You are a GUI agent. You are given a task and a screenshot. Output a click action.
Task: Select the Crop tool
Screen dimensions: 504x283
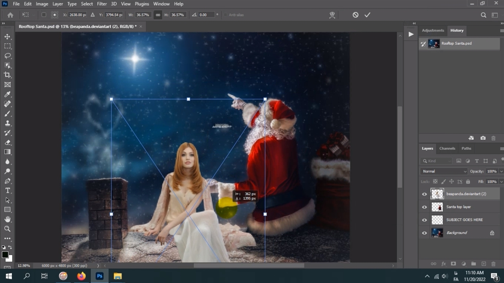pyautogui.click(x=7, y=75)
